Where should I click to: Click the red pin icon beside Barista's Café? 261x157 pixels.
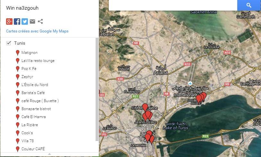tap(18, 93)
